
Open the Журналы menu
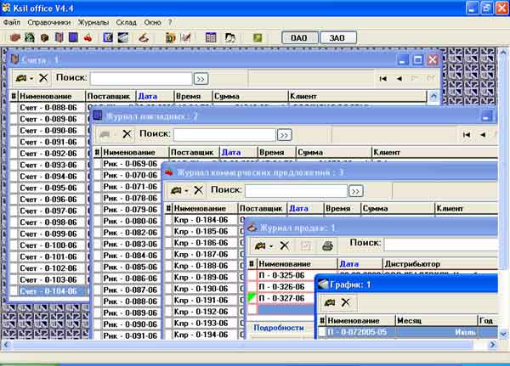point(94,20)
